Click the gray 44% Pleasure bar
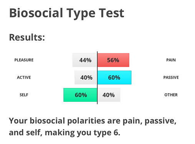 click(85, 60)
